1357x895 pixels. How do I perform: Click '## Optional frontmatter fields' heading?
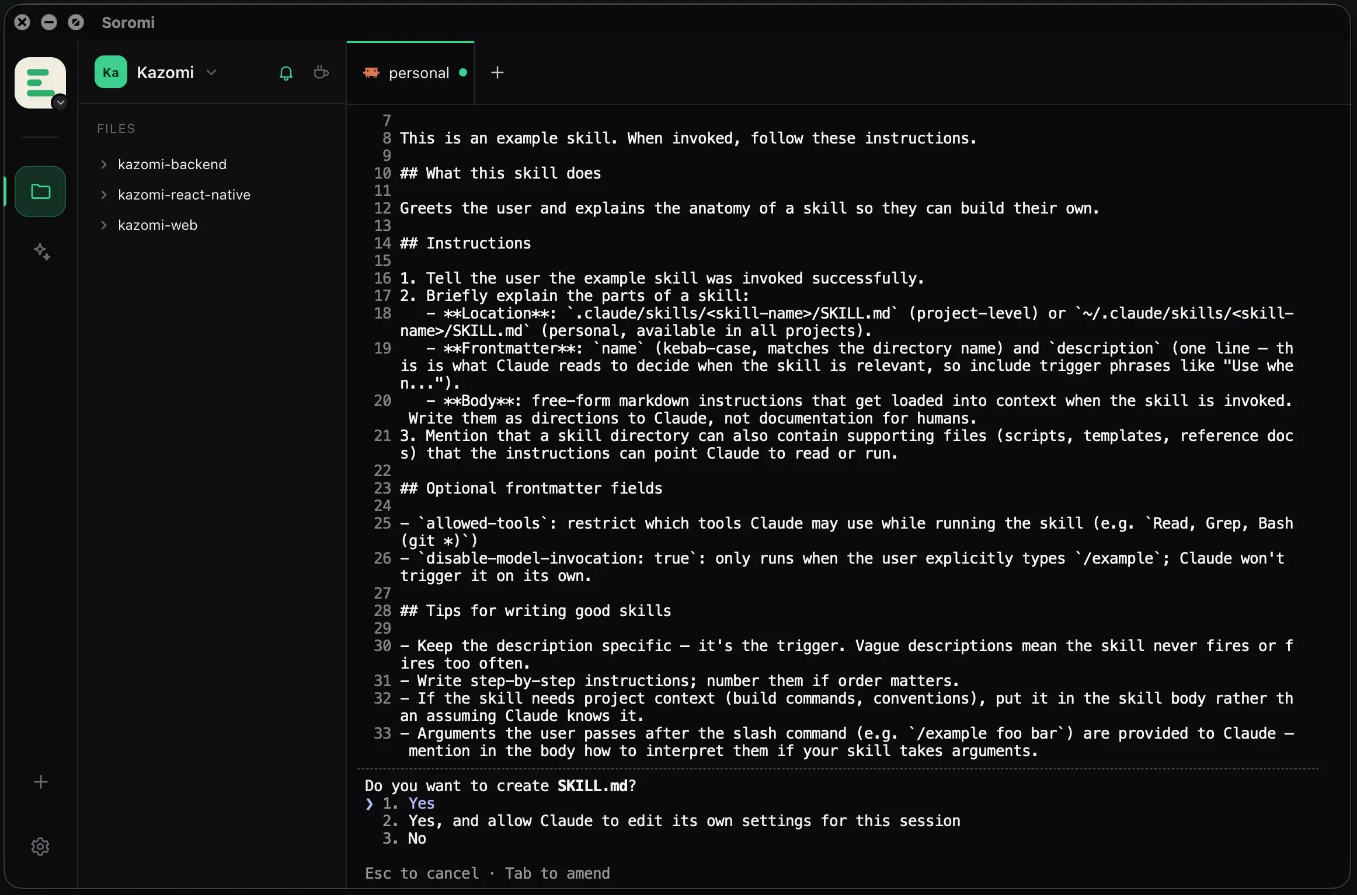tap(531, 488)
